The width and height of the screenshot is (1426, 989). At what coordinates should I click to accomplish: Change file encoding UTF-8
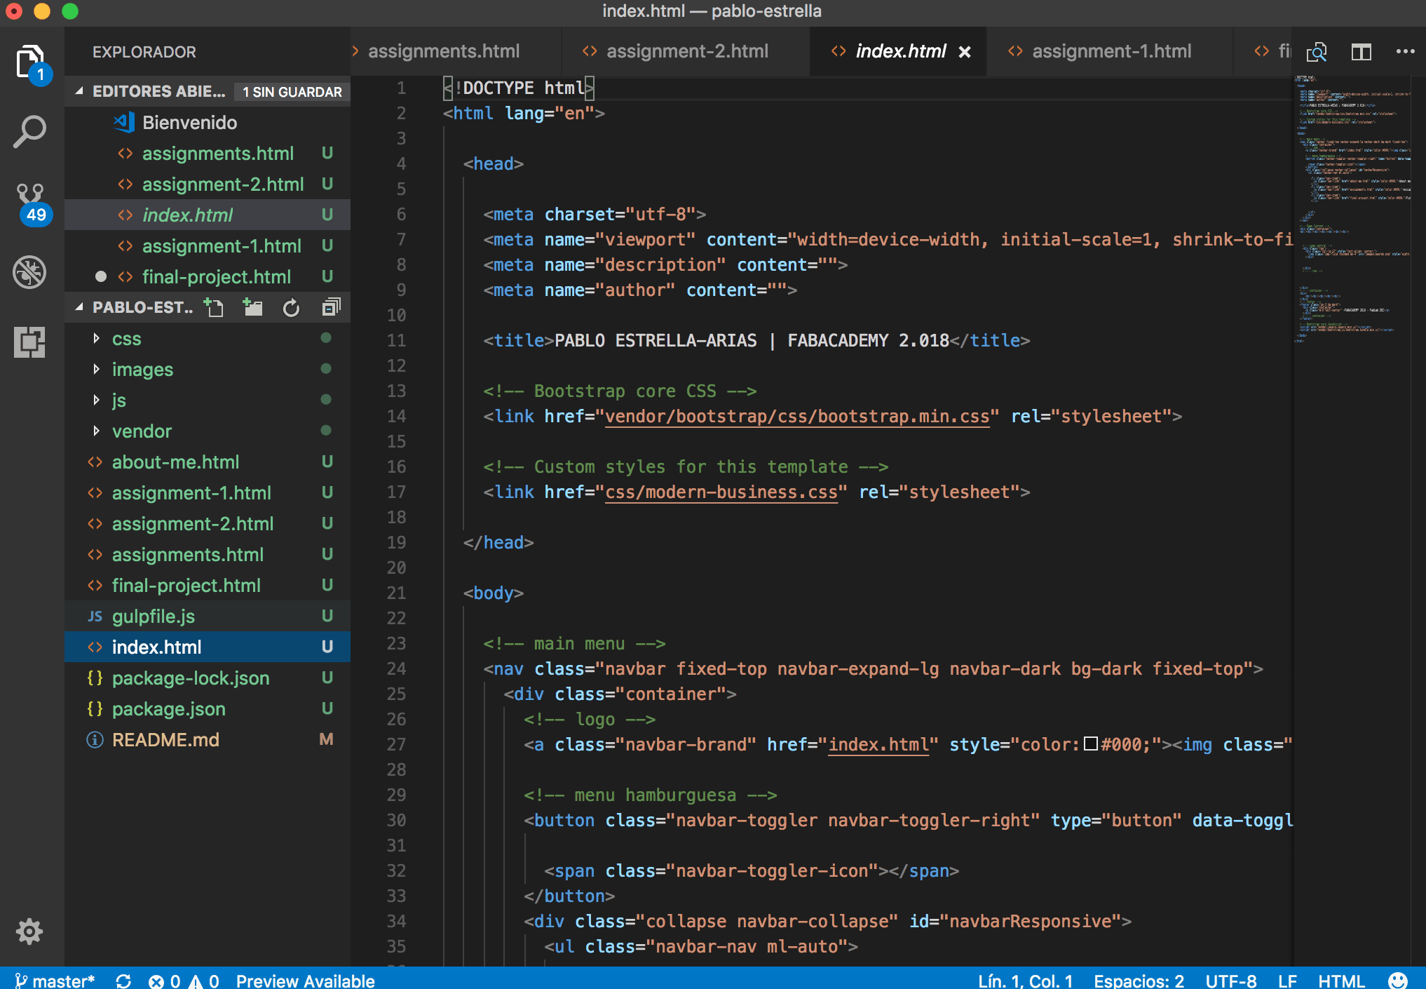click(x=1230, y=980)
